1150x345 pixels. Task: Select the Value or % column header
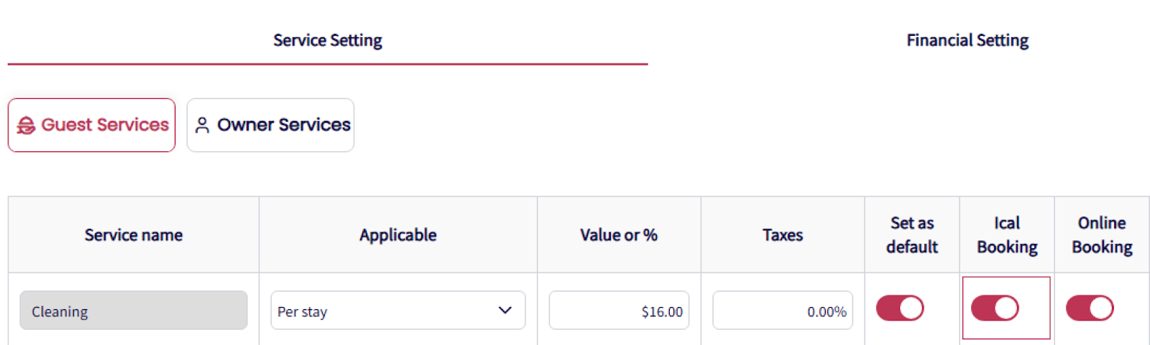pos(618,235)
